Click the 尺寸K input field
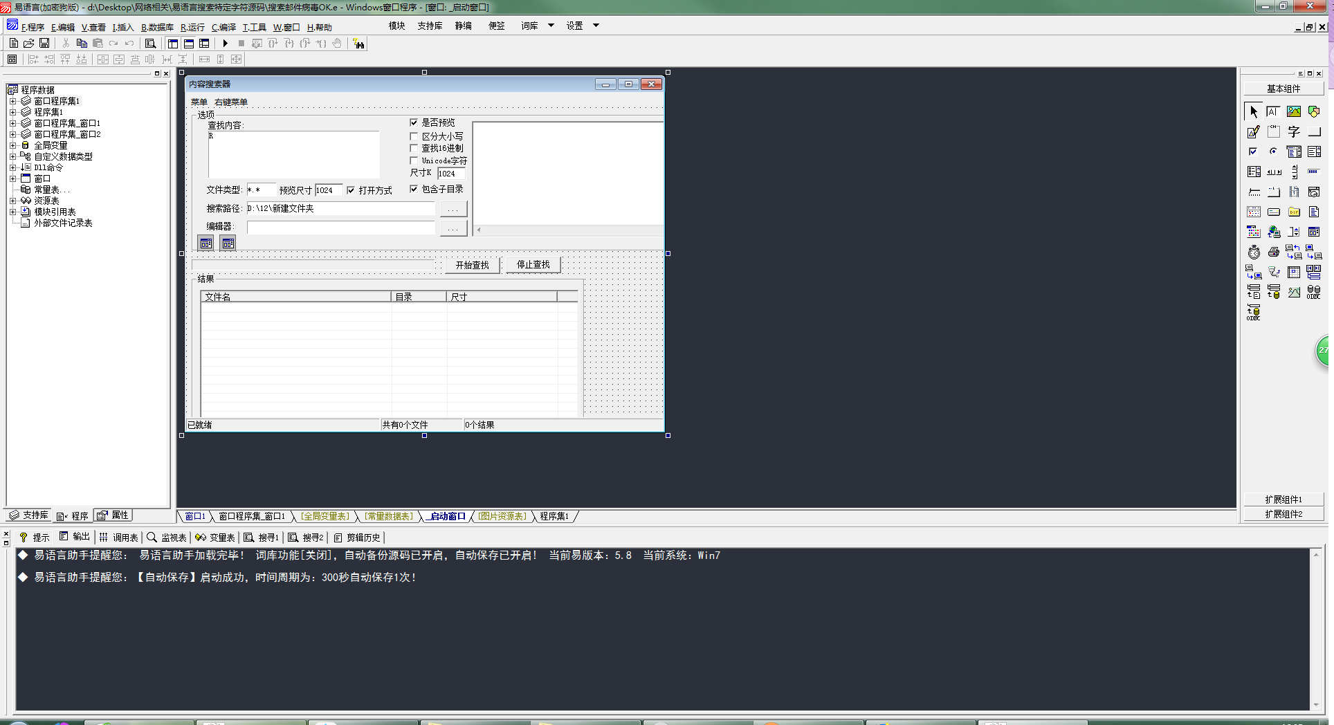 click(x=450, y=174)
